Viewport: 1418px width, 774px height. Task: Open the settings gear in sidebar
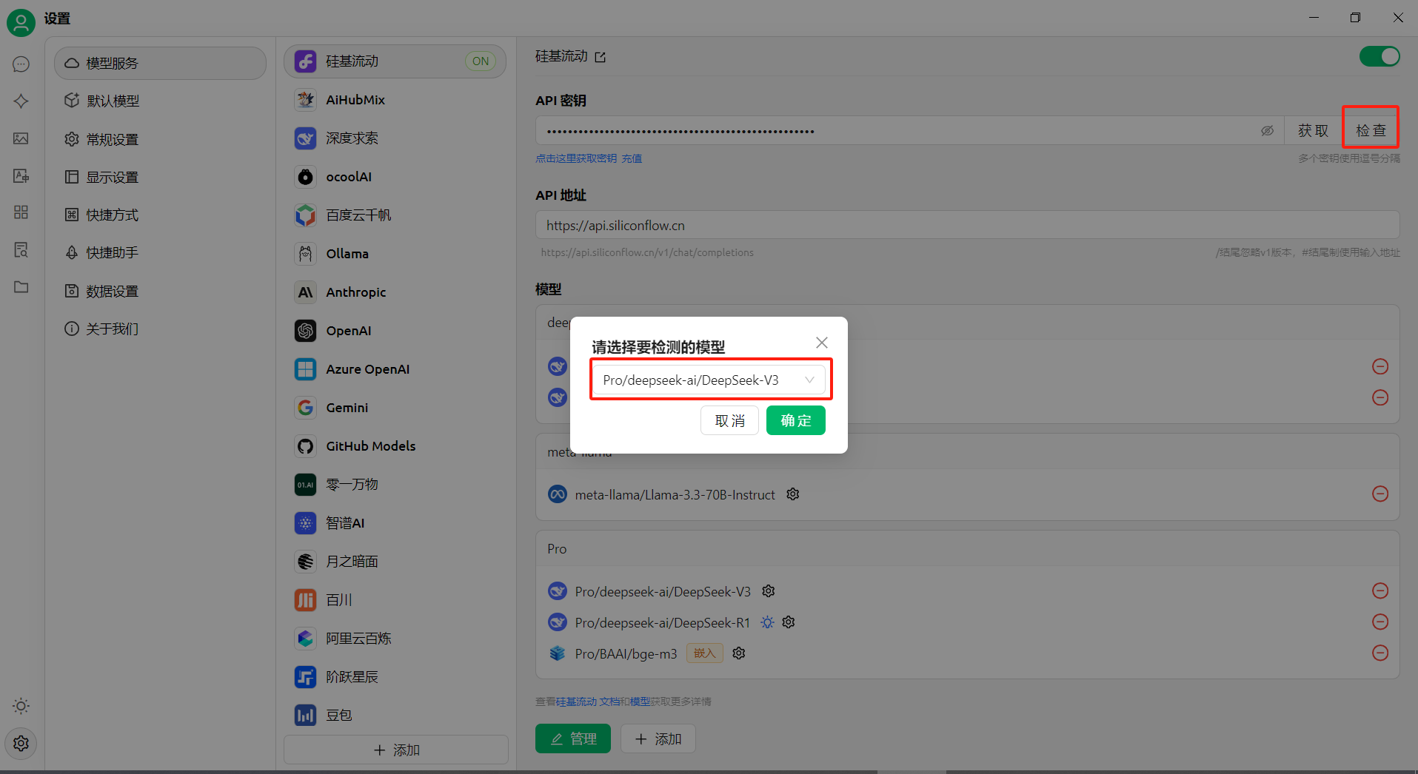click(x=21, y=743)
